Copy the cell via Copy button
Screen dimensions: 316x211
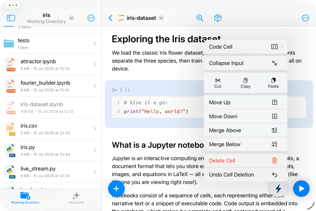click(x=246, y=83)
